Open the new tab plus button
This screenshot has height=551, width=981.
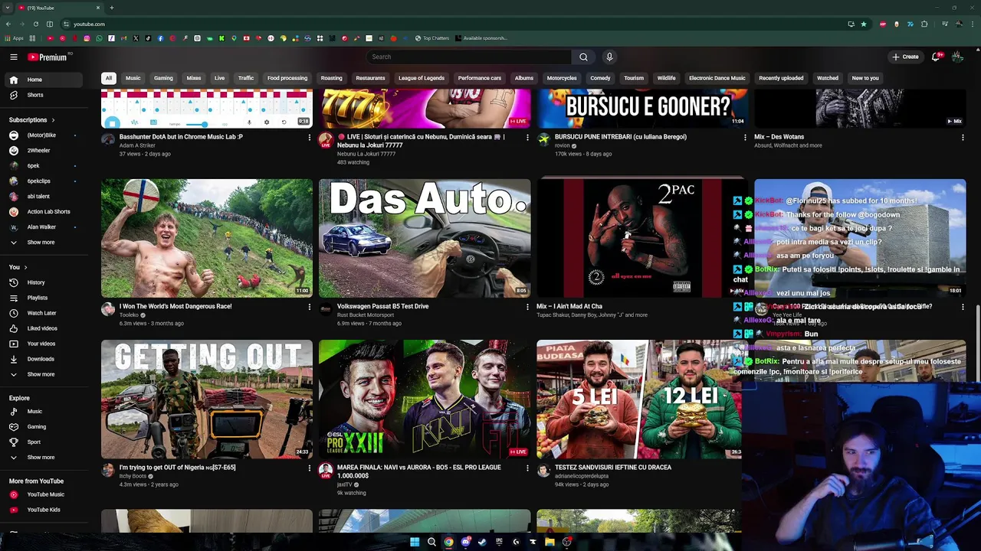click(112, 8)
